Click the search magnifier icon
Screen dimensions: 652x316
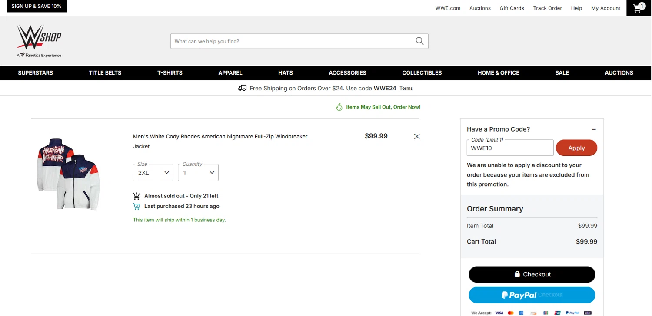point(419,41)
